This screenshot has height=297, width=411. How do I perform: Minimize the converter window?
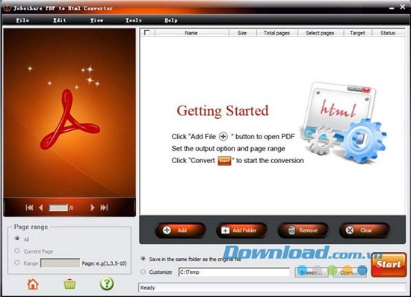392,8
